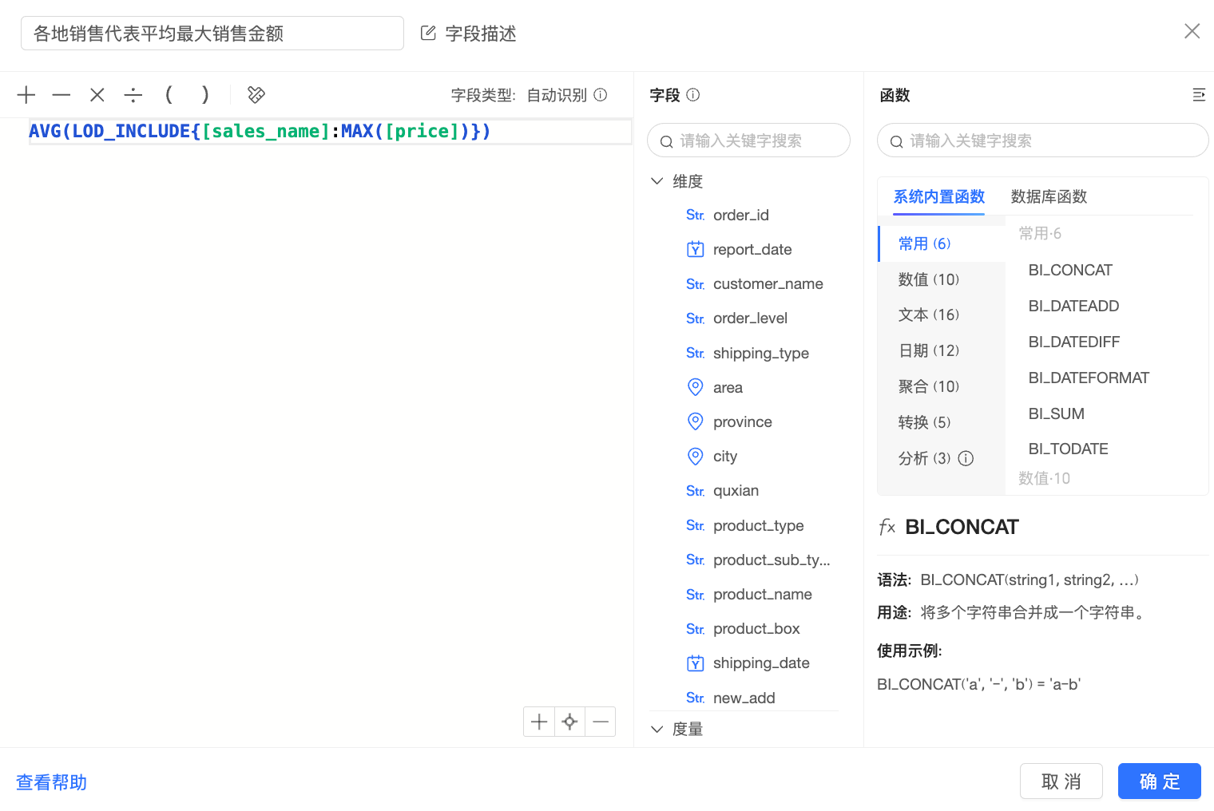Screen dimensions: 1214x811
Task: Switch to 数据库函数 tab
Action: point(1049,196)
